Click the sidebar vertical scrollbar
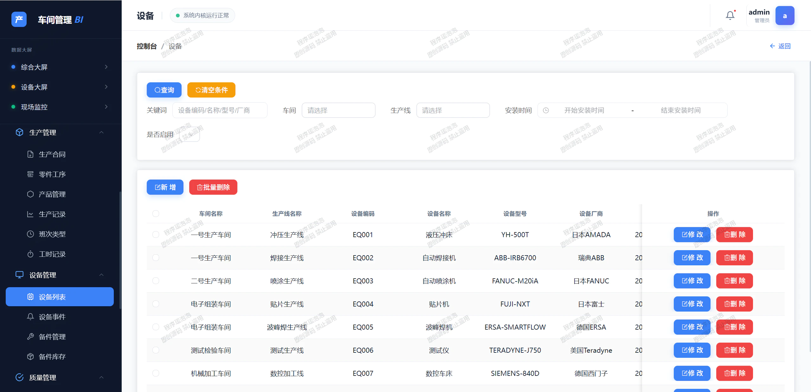 tap(120, 250)
